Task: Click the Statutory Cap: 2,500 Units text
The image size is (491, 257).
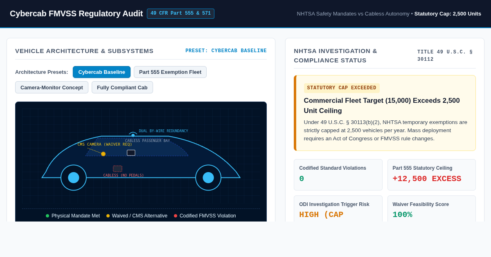Action: pos(448,13)
